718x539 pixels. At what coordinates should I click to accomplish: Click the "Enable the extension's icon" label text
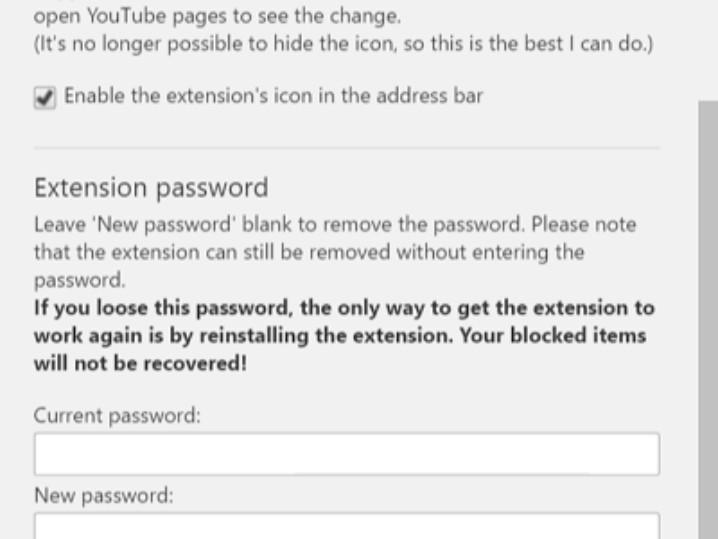pos(273,96)
